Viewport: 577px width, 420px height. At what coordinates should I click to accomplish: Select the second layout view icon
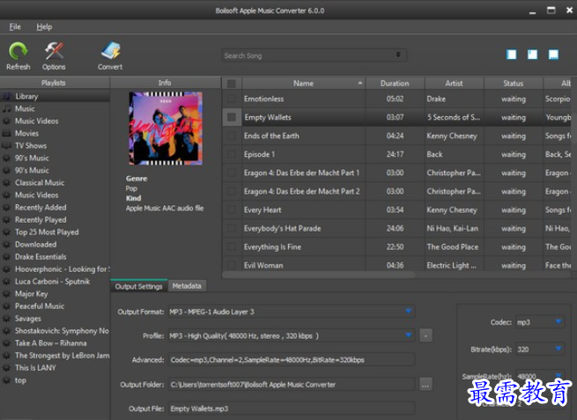(532, 55)
